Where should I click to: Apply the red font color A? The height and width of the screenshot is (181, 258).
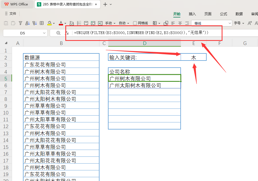[61, 23]
